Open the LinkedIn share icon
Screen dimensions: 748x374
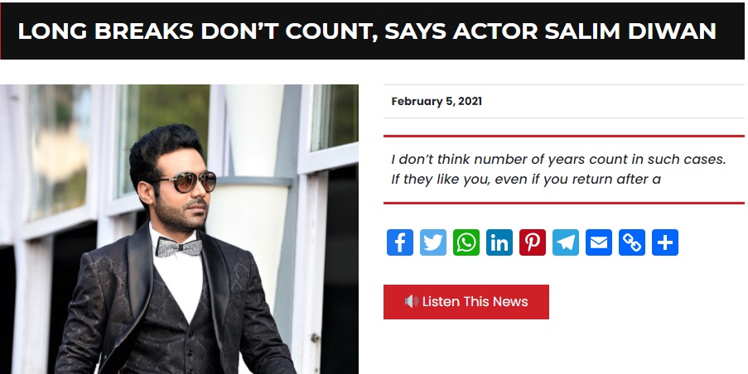click(499, 242)
